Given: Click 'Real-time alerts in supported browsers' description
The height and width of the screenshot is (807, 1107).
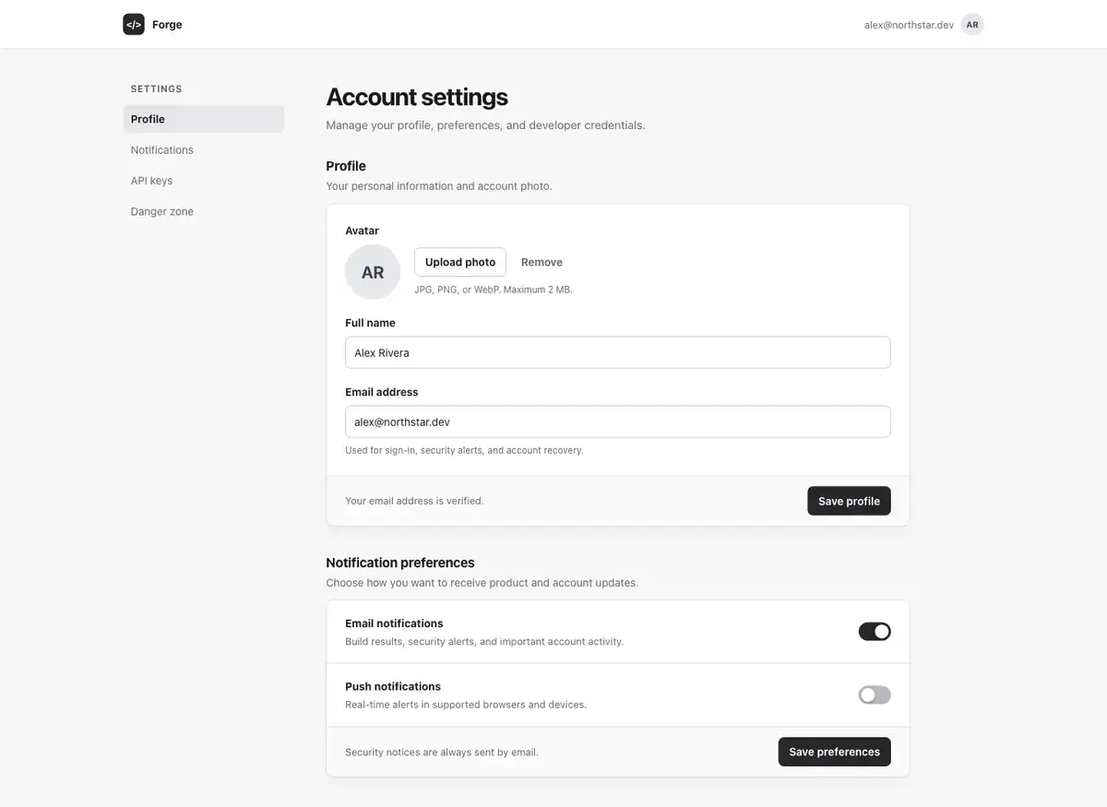Looking at the screenshot, I should (x=466, y=705).
